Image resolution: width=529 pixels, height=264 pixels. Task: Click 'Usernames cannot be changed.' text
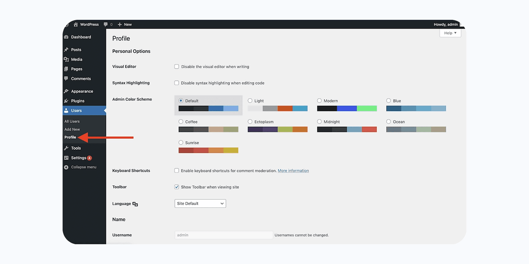pos(302,235)
